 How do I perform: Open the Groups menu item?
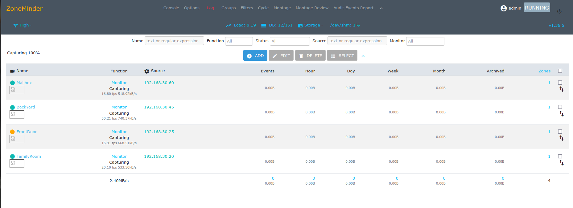(x=229, y=8)
